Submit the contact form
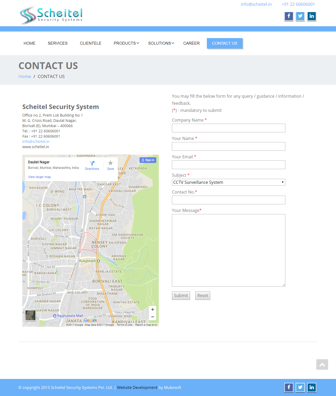The height and width of the screenshot is (396, 336). pos(181,295)
